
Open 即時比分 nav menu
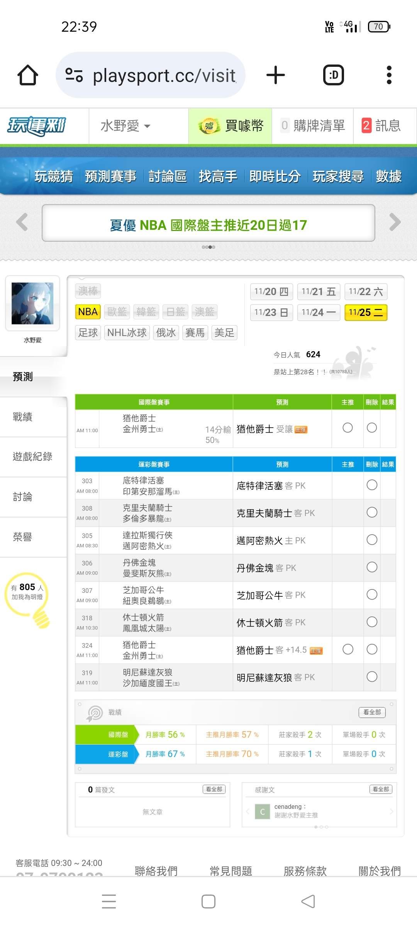[275, 177]
